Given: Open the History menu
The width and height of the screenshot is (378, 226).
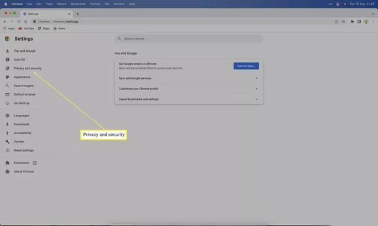Looking at the screenshot, I should [x=61, y=4].
